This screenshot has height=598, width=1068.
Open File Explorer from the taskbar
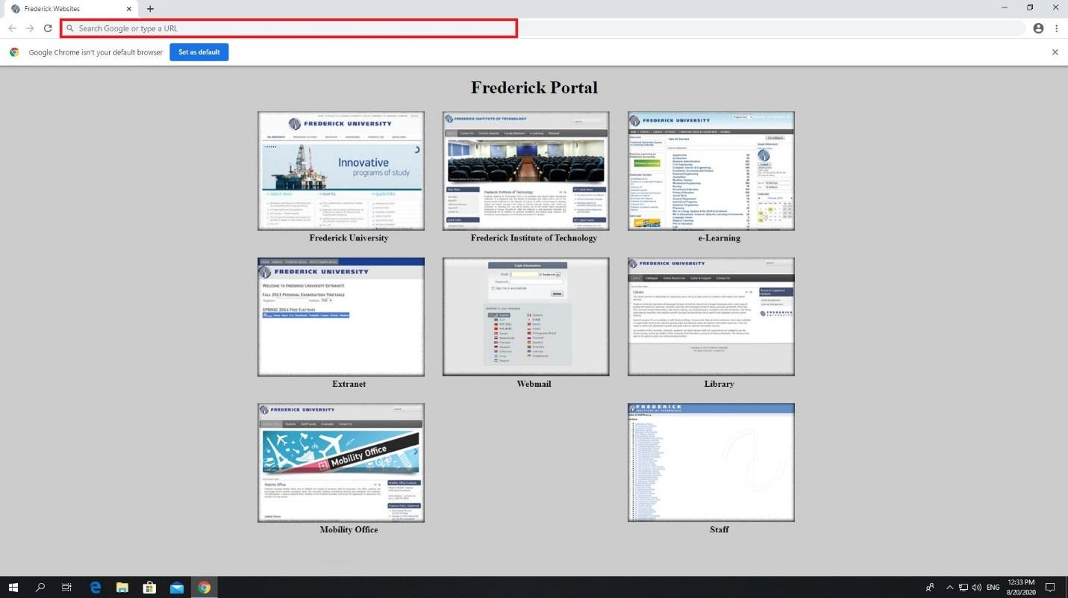coord(122,588)
